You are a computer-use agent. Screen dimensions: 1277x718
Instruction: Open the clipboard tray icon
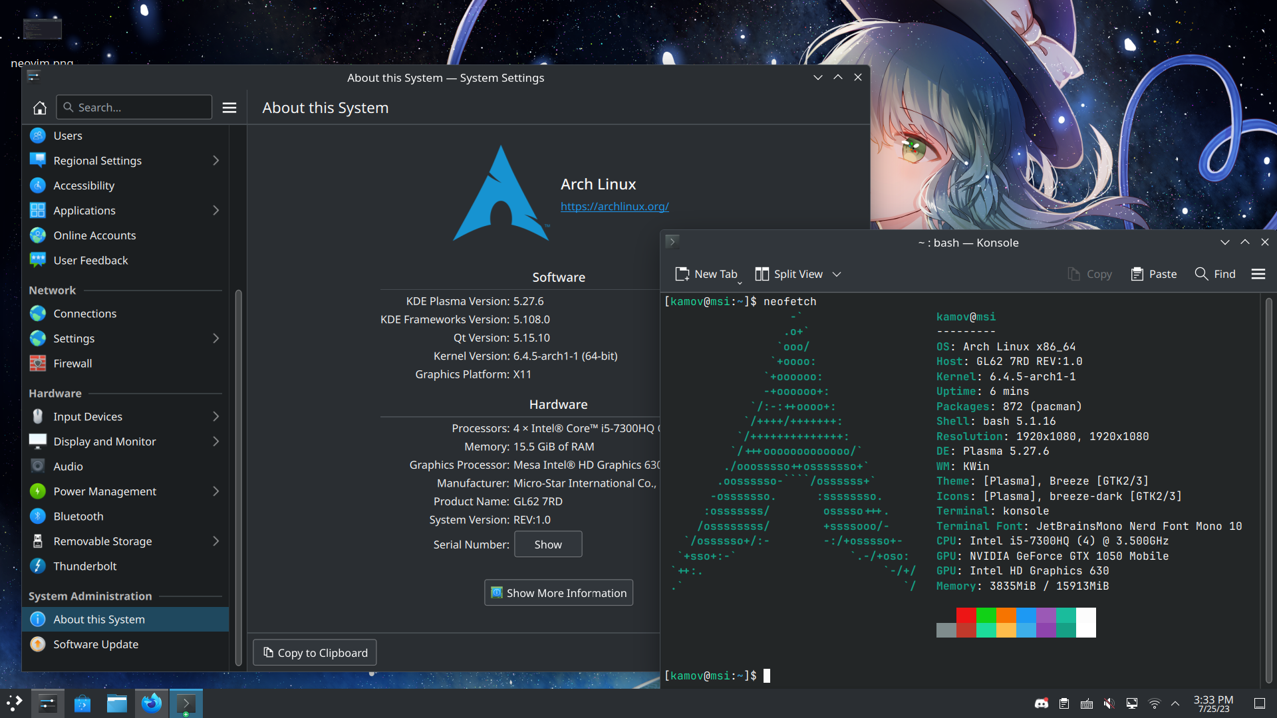point(1064,703)
